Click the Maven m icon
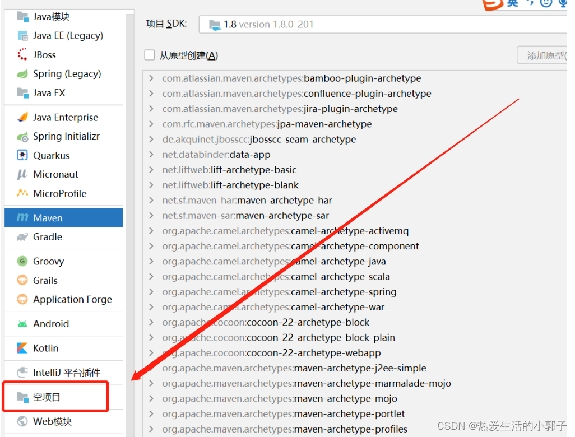The height and width of the screenshot is (437, 575). pyautogui.click(x=22, y=218)
